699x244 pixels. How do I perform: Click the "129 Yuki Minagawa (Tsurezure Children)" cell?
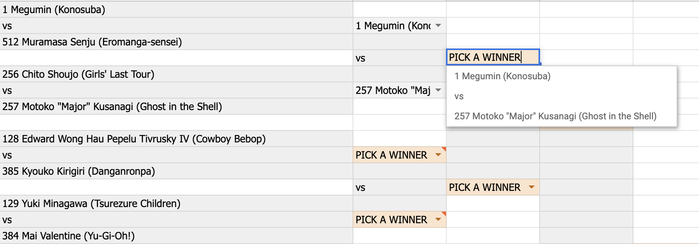point(91,204)
